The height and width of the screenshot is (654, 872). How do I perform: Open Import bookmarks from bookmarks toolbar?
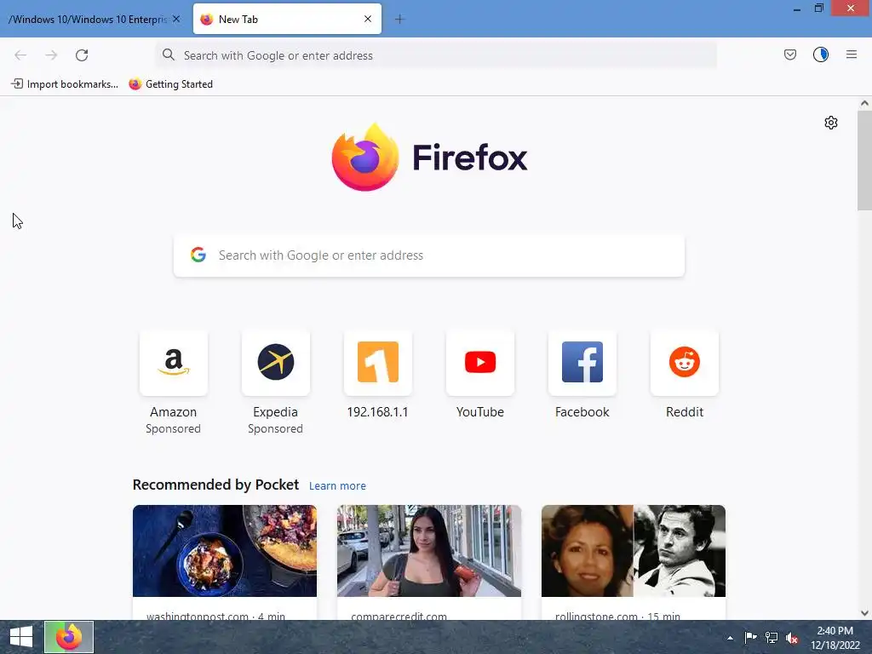65,84
